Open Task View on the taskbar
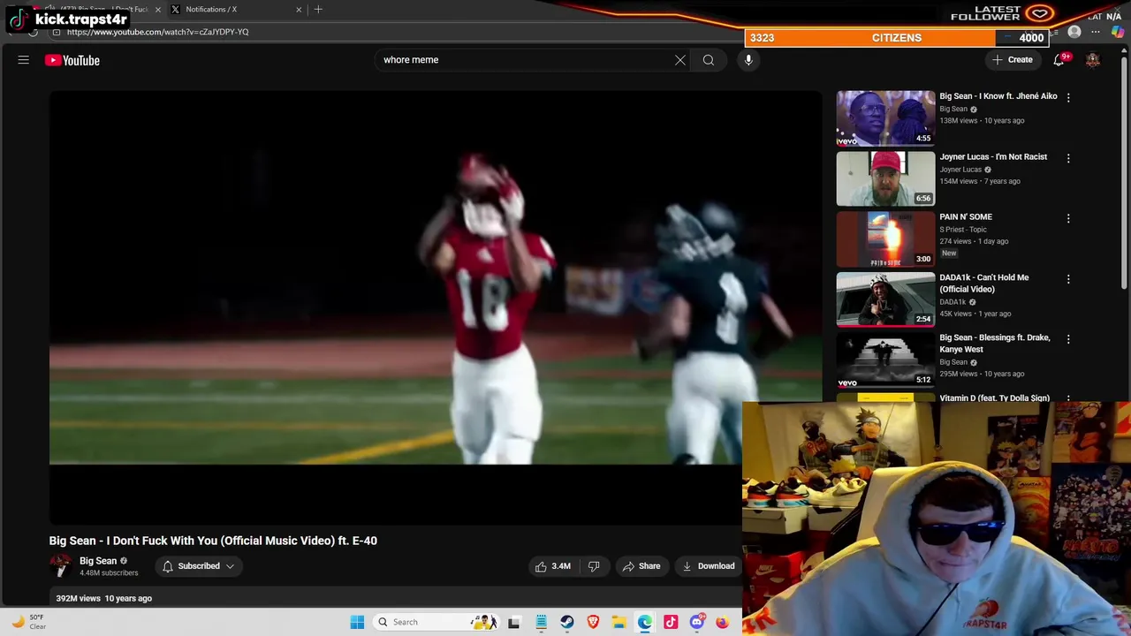The width and height of the screenshot is (1131, 636). pyautogui.click(x=513, y=622)
